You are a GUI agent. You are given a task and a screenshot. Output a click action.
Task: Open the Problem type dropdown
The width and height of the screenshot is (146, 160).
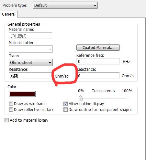point(65,5)
